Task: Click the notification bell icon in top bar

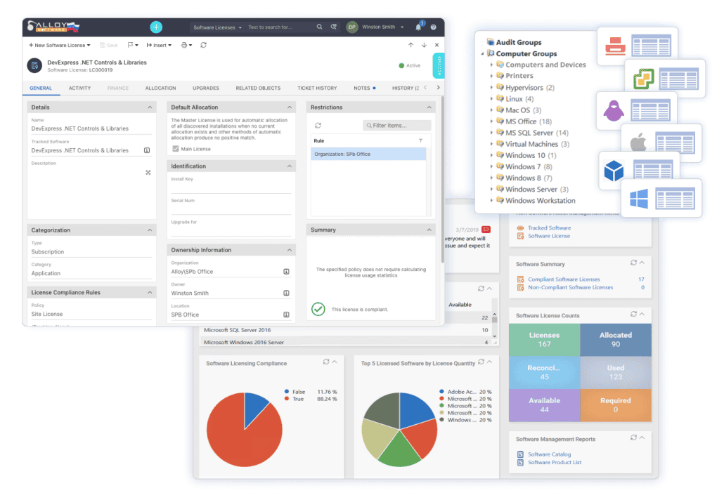Action: [418, 28]
